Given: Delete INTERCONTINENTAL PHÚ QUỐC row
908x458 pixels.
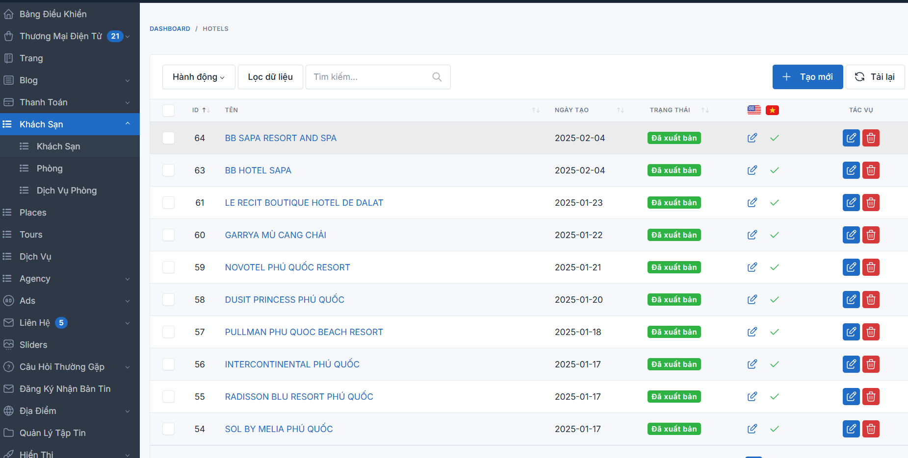Looking at the screenshot, I should click(x=871, y=364).
